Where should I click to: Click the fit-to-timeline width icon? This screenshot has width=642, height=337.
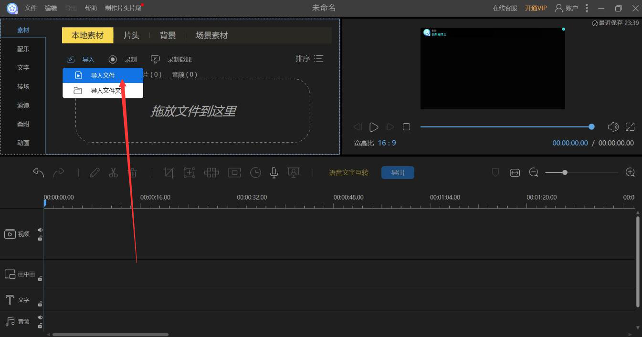515,173
